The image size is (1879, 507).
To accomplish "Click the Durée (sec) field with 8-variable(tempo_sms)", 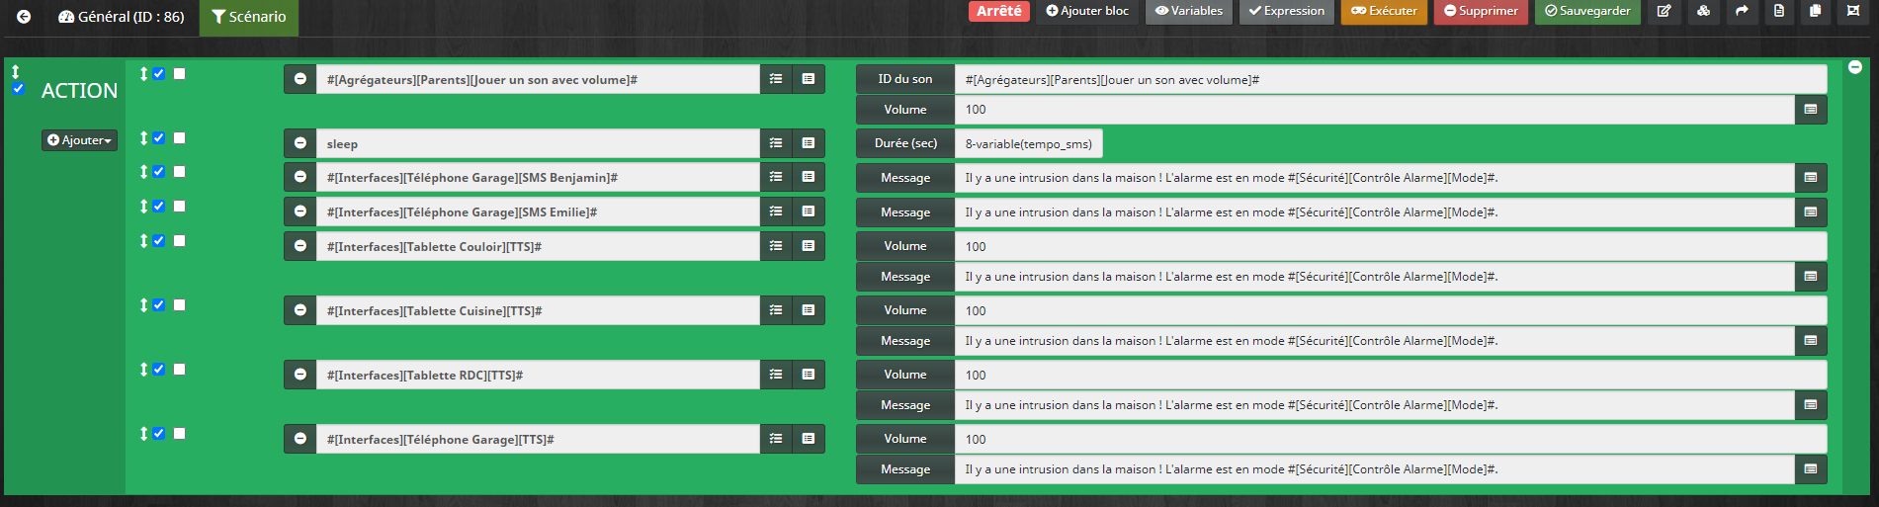I will (1028, 143).
